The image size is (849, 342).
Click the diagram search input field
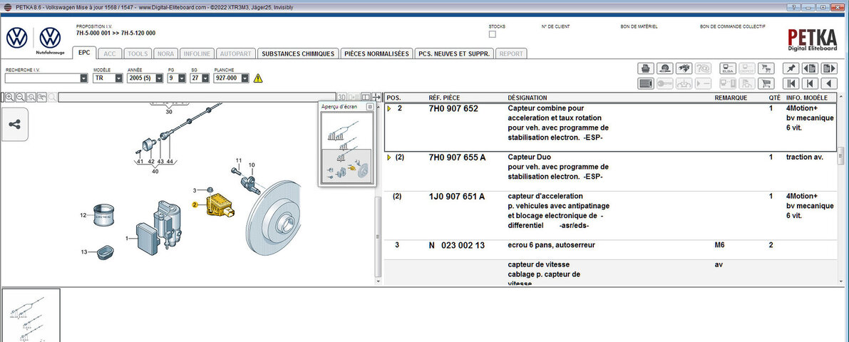tap(197, 98)
